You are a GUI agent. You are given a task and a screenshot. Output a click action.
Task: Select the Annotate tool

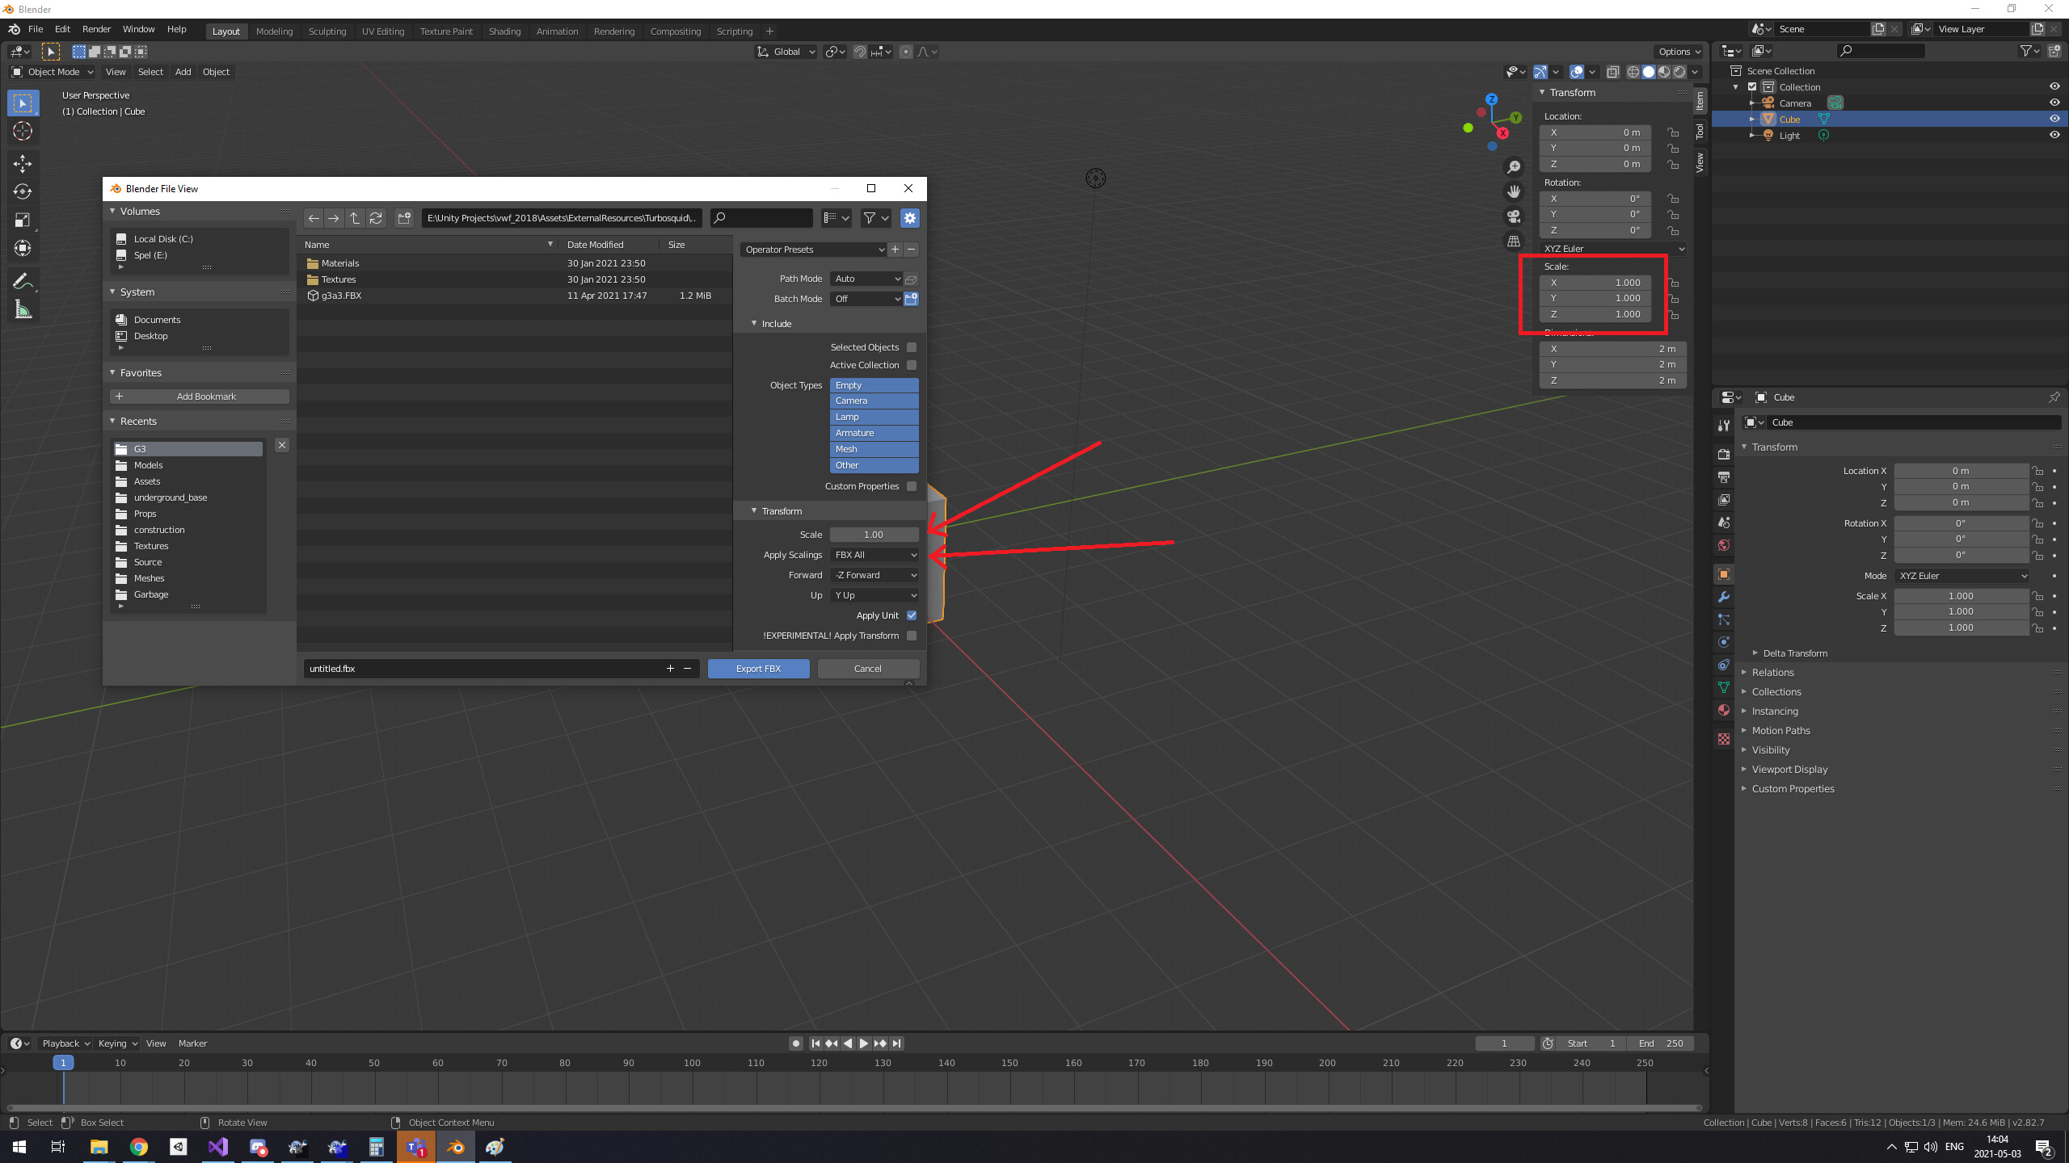22,280
